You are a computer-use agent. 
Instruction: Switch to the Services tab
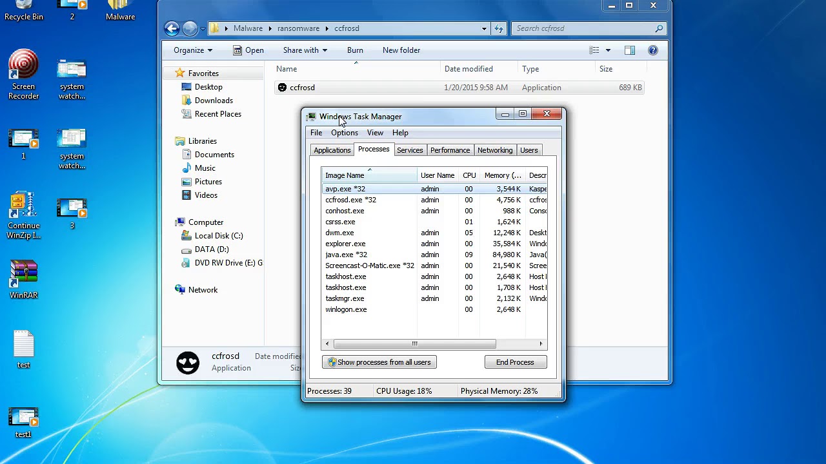coord(410,150)
